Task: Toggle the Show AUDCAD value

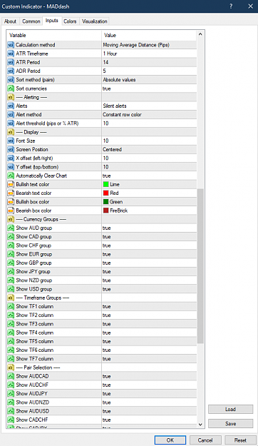Action: tap(149, 376)
